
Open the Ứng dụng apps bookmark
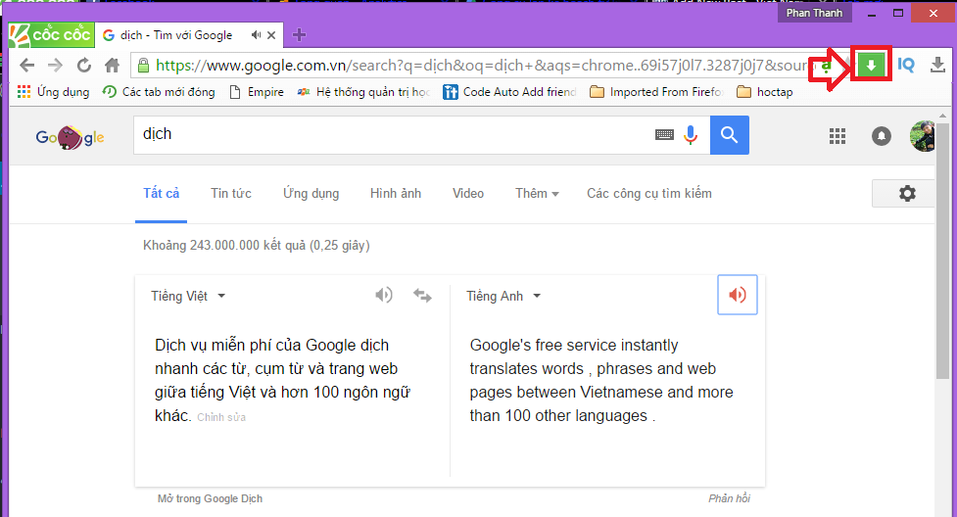53,92
